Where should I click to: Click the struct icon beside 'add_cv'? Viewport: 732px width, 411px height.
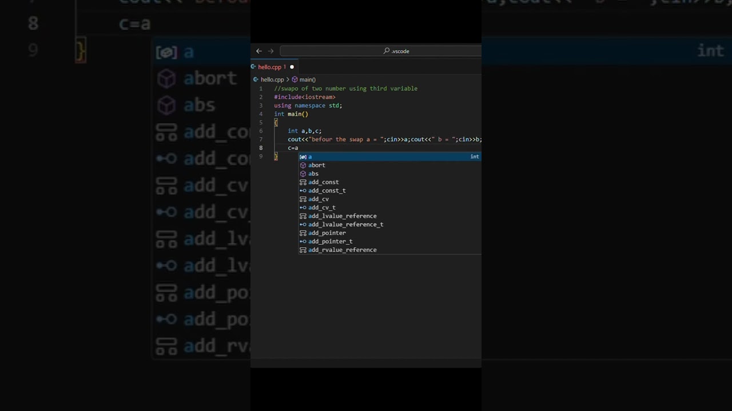tap(303, 199)
